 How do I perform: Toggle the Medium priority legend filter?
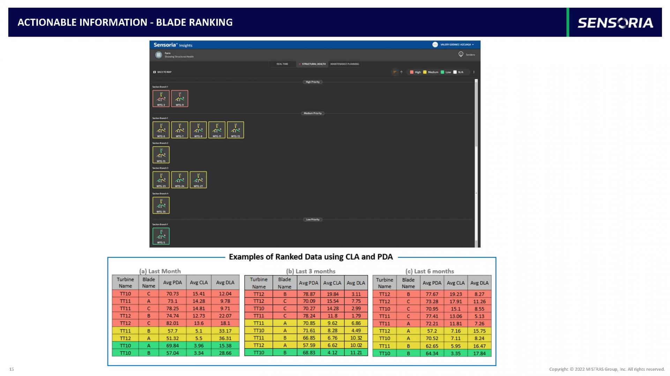tap(431, 72)
